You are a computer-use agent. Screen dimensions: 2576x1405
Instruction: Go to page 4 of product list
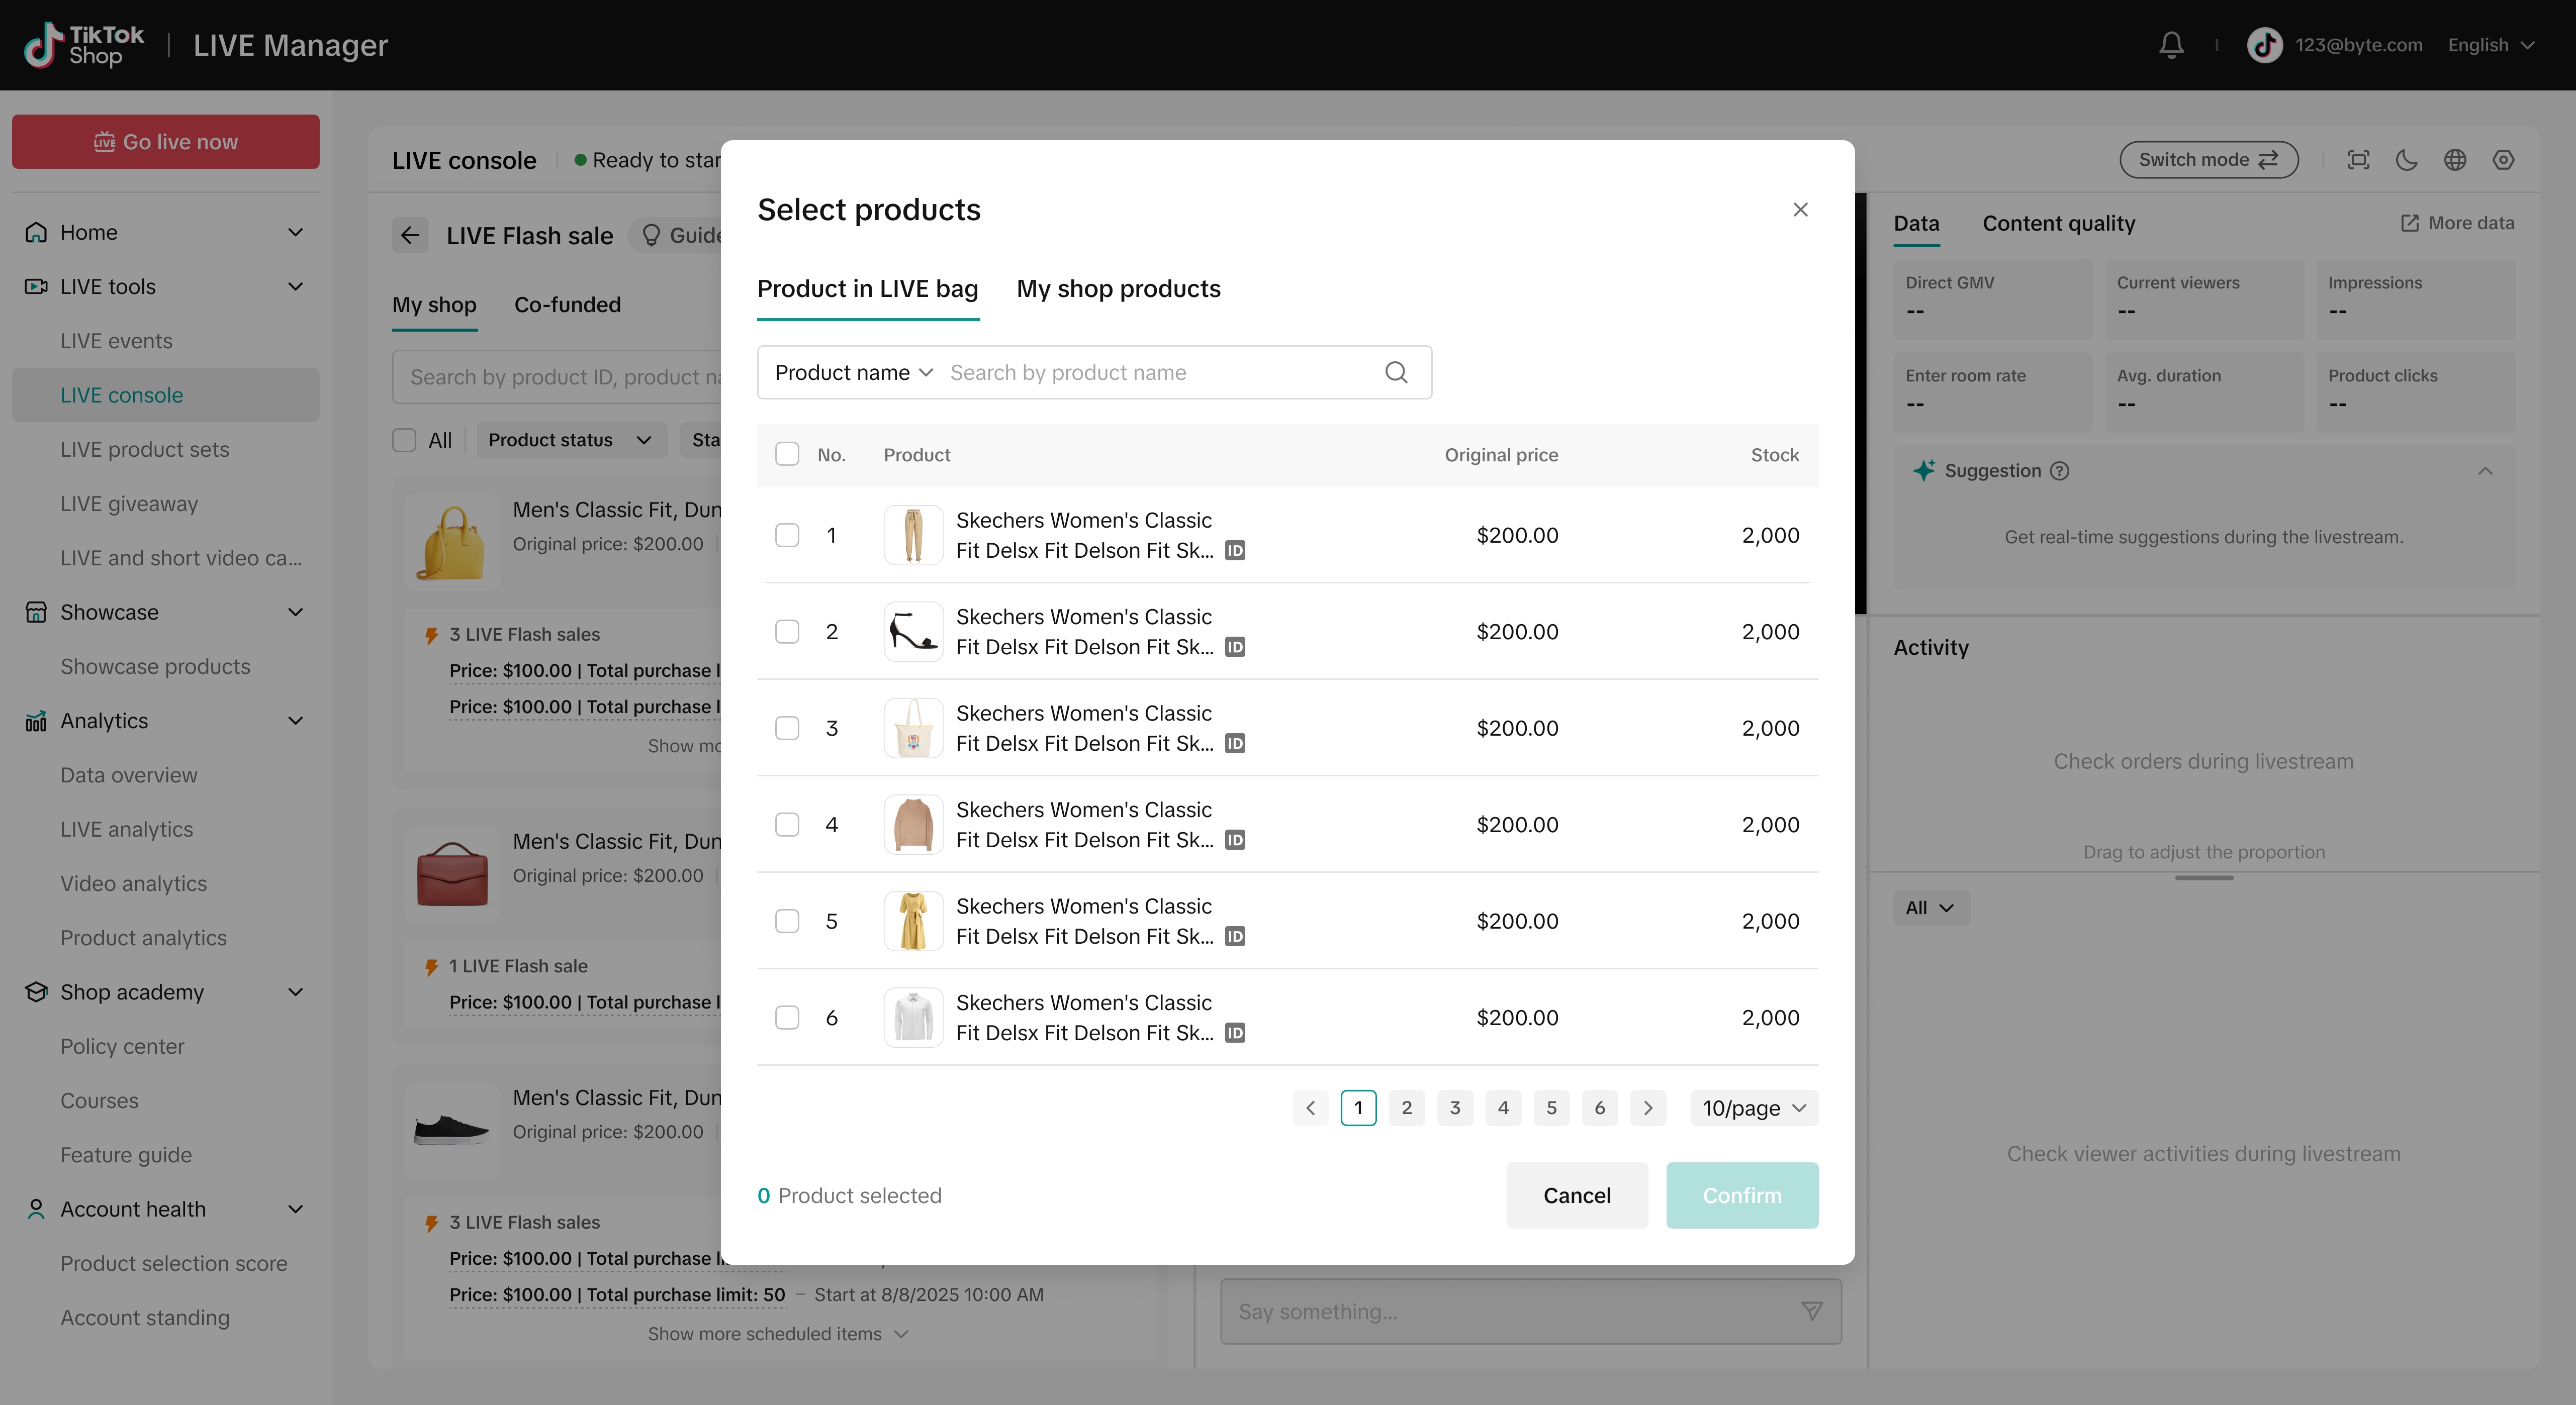pyautogui.click(x=1503, y=1108)
